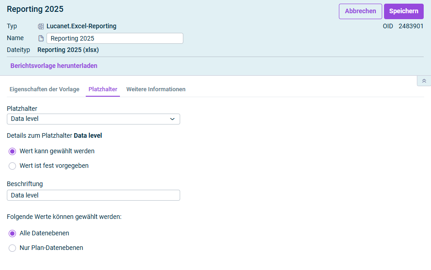Click the Excel-Reporting type icon
Viewport: 431px width, 270px height.
[x=41, y=26]
